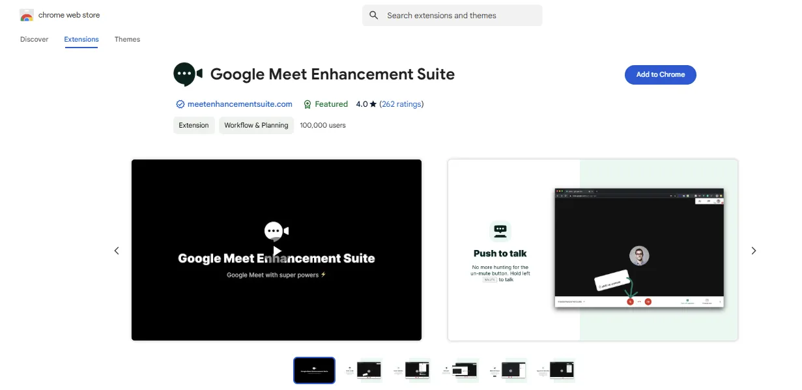Play the promo video
802x390 pixels.
pyautogui.click(x=277, y=251)
